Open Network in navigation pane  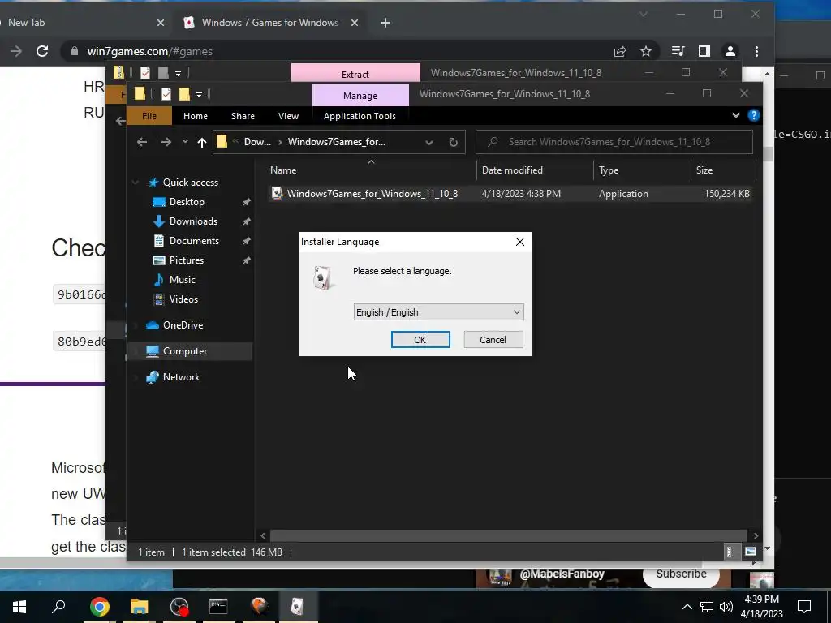click(x=181, y=377)
